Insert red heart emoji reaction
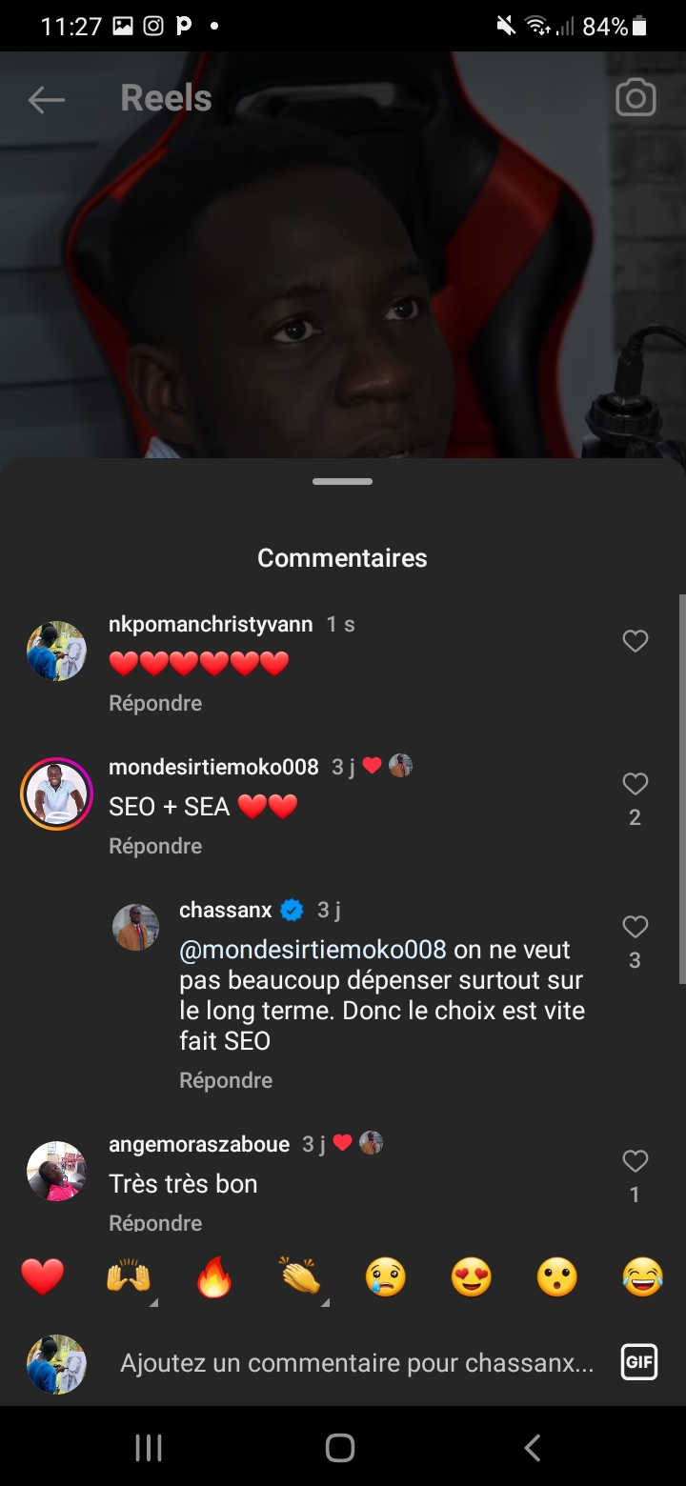Viewport: 686px width, 1486px height. click(x=43, y=1276)
